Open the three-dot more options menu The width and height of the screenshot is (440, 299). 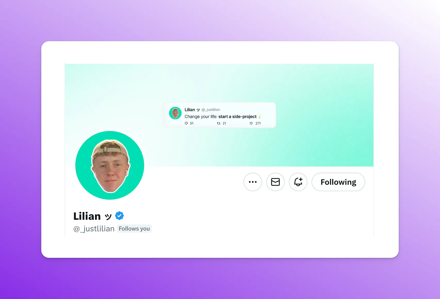click(x=253, y=182)
